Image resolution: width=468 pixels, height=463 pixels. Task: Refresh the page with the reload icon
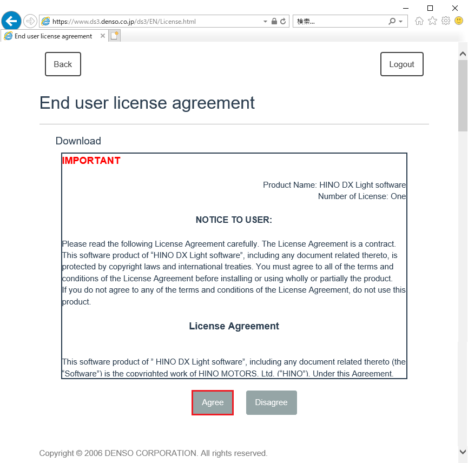coord(283,22)
